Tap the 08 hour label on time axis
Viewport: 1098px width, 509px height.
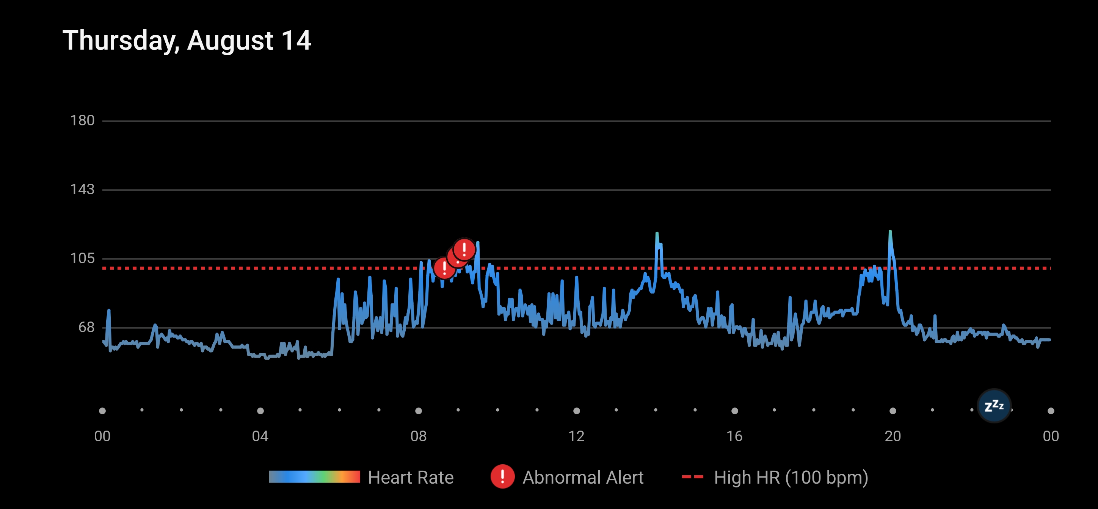pos(418,436)
